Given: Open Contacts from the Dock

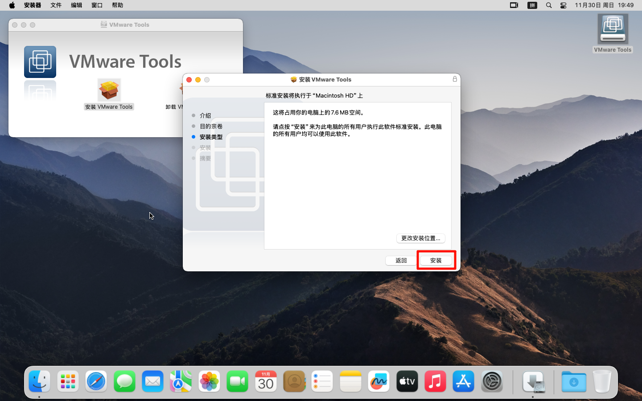Looking at the screenshot, I should click(x=294, y=381).
